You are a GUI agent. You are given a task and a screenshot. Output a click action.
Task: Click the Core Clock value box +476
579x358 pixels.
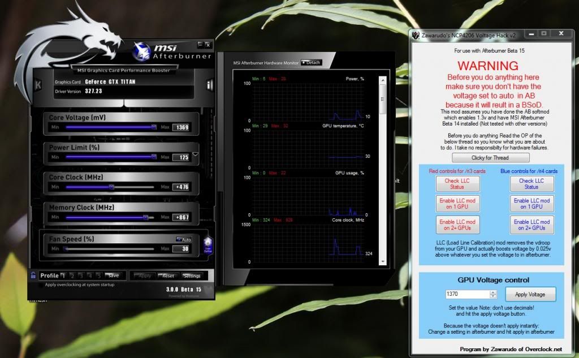tap(182, 187)
